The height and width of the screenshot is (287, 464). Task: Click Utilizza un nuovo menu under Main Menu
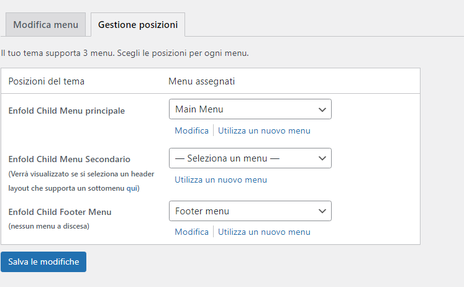click(x=264, y=130)
